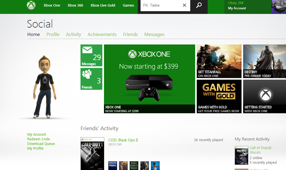This screenshot has width=286, height=170.
Task: Open the Xbox Live Gold menu
Action: [103, 5]
